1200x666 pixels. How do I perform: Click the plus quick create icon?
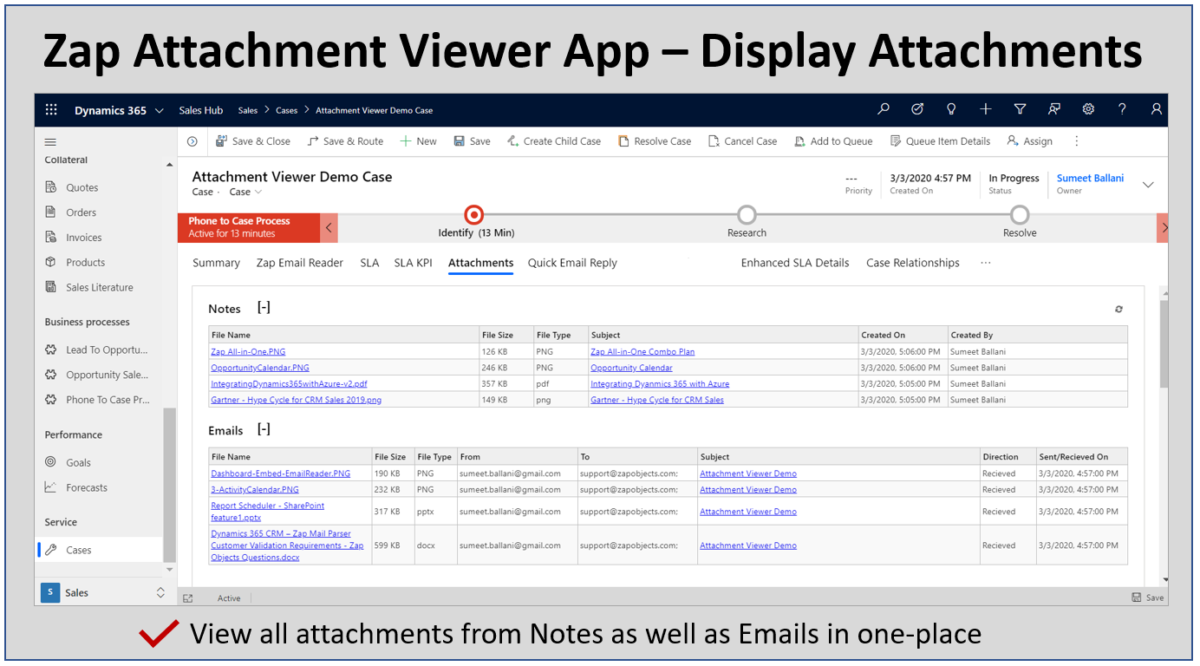[x=986, y=109]
